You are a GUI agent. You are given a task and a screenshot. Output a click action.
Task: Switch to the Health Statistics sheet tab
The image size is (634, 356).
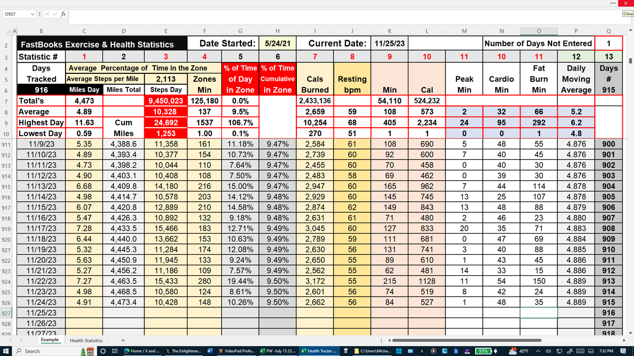coord(87,341)
